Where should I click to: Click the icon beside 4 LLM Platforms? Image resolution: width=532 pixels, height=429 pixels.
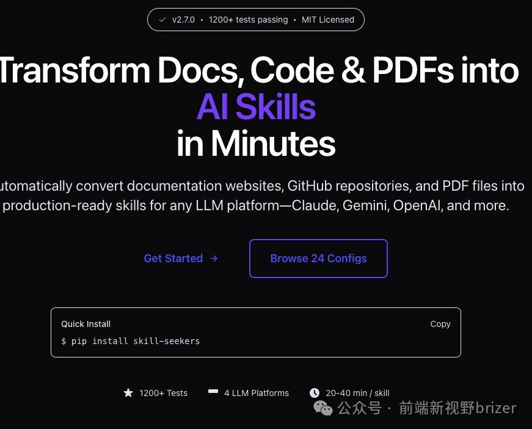tap(213, 392)
